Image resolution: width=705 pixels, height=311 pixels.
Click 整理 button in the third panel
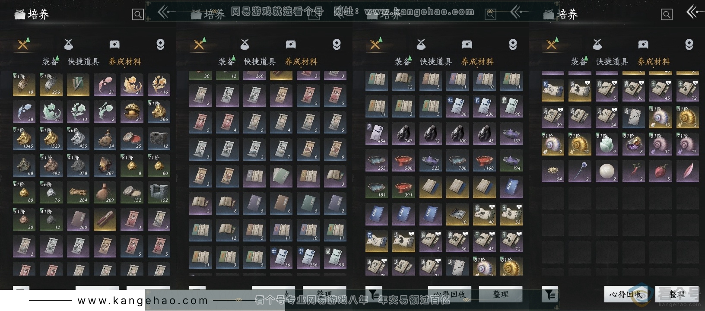(x=501, y=295)
